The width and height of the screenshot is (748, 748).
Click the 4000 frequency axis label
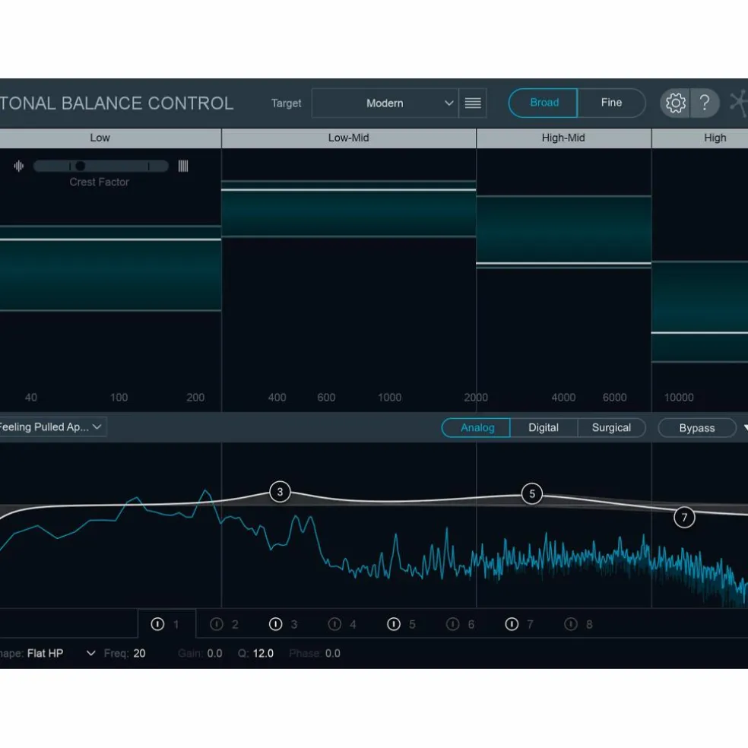[x=563, y=398]
